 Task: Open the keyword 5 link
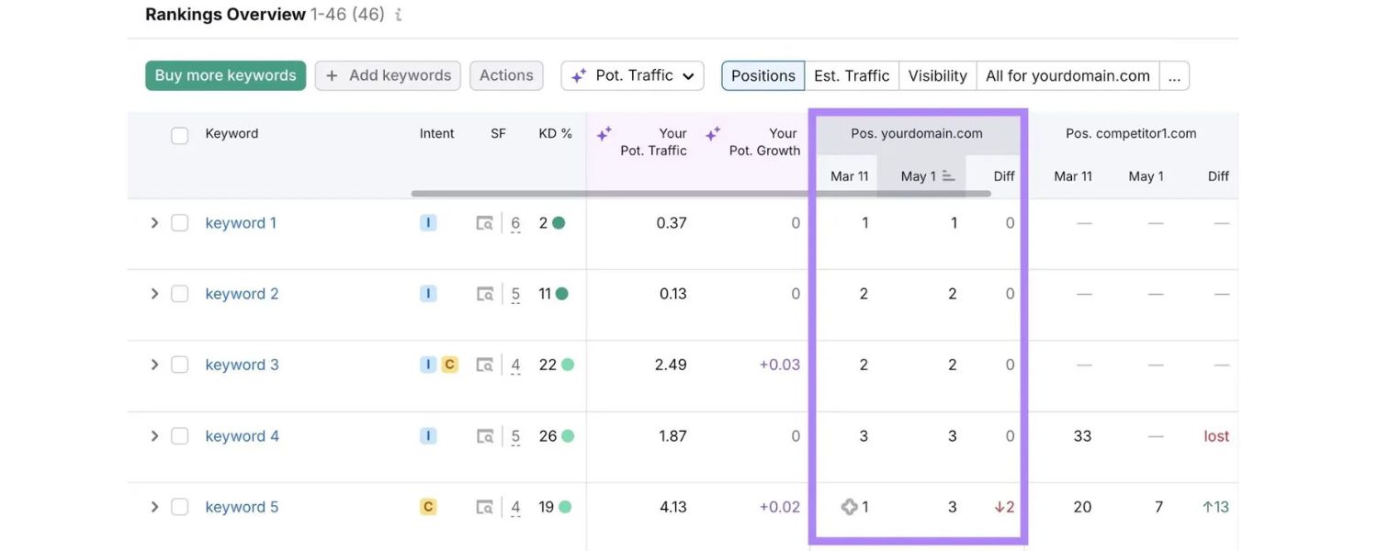(x=242, y=507)
